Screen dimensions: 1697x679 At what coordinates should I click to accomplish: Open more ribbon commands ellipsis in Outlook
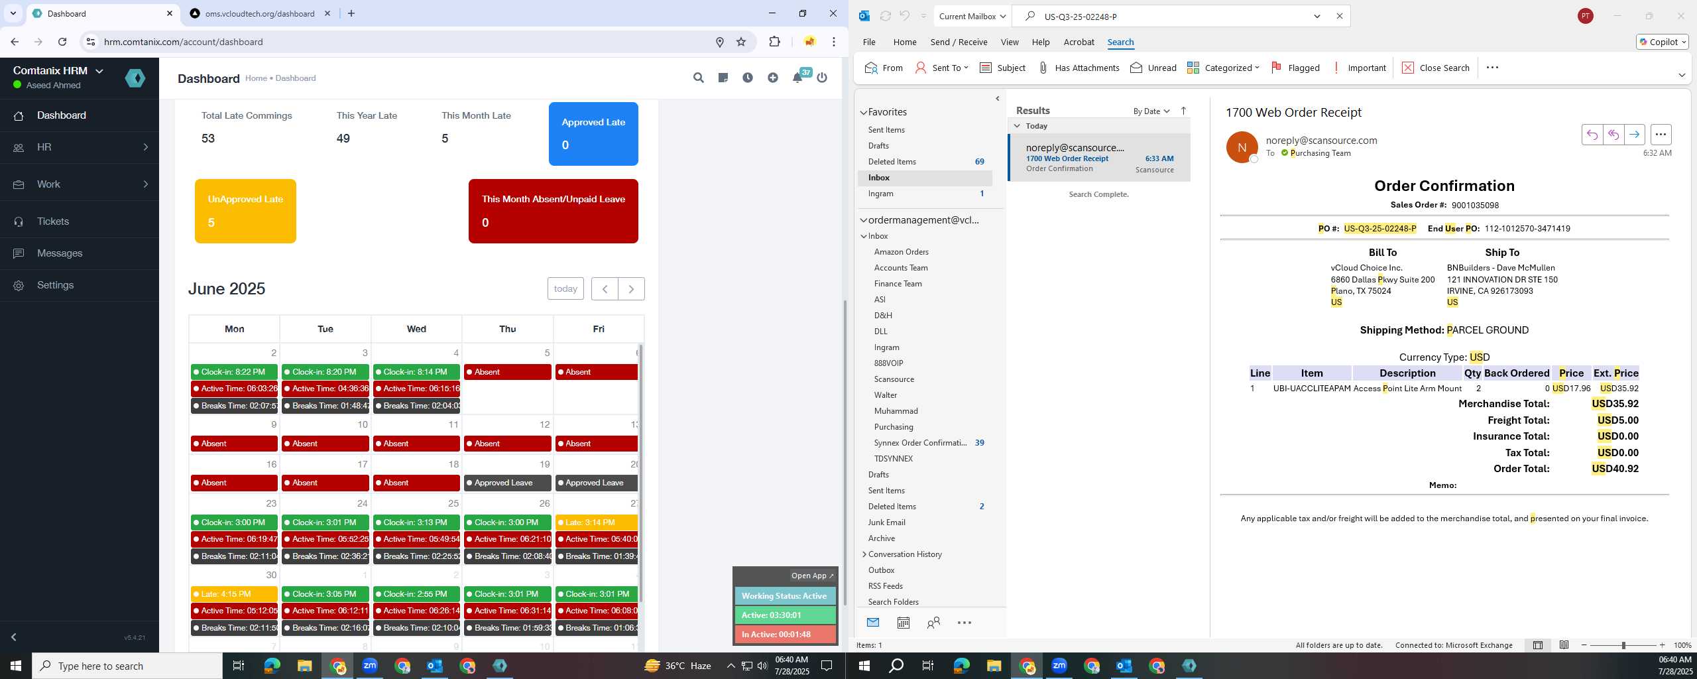(x=1492, y=68)
